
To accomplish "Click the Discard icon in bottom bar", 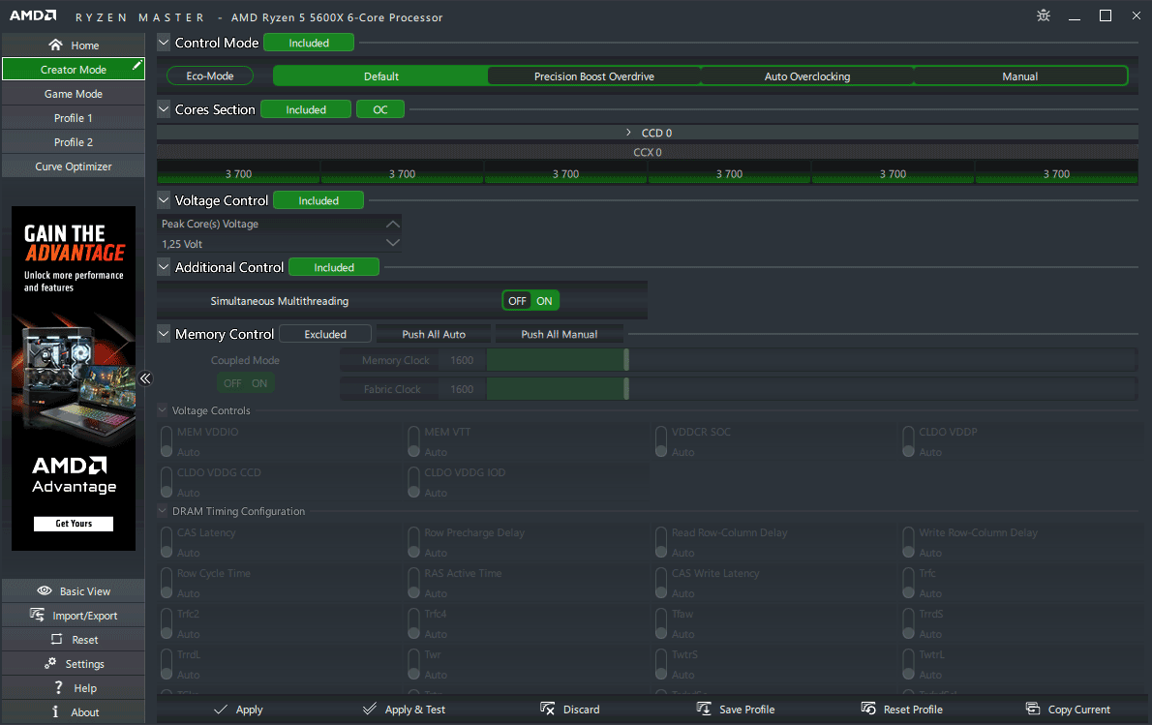I will 548,710.
